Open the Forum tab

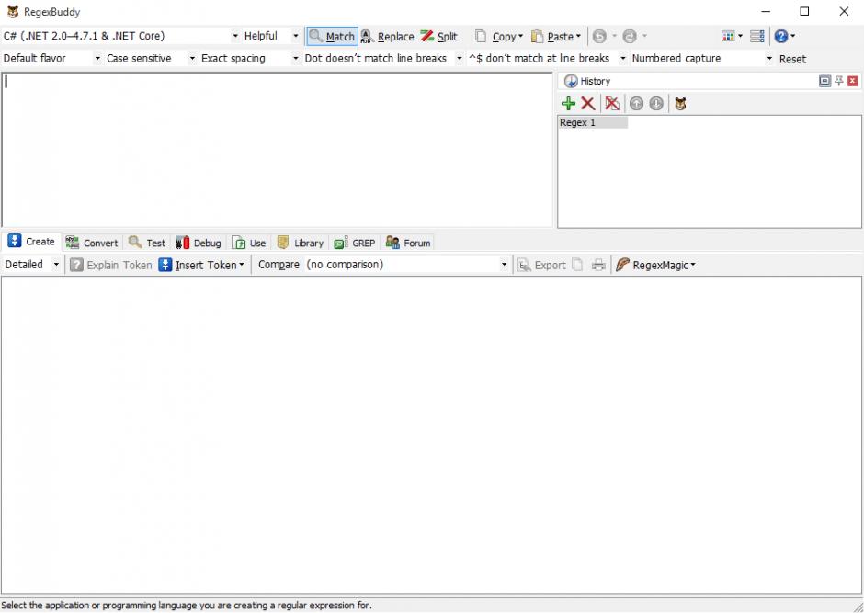408,243
